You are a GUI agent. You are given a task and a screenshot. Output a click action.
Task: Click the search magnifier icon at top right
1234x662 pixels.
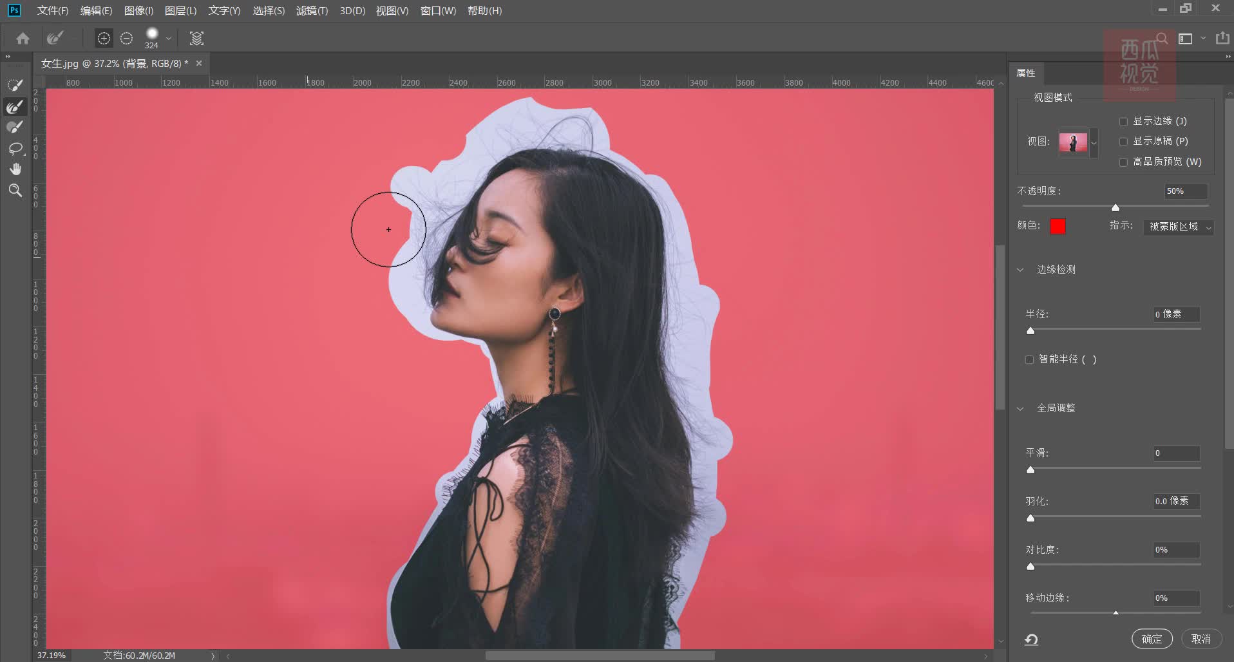pos(1161,39)
